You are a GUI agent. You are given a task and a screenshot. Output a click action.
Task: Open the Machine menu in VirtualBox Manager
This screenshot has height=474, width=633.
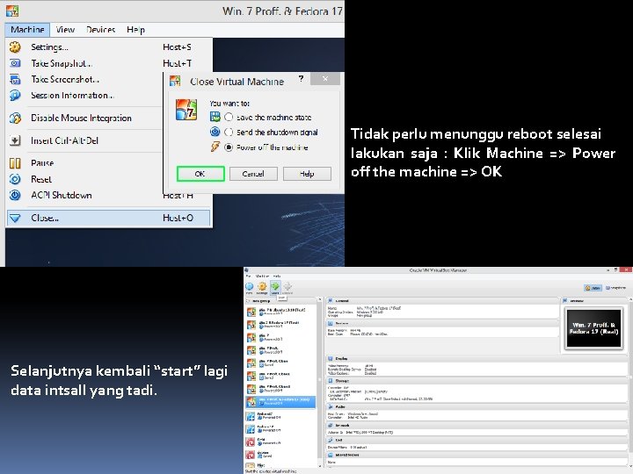(x=262, y=276)
